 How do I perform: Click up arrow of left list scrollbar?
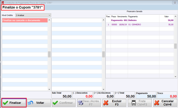[49, 20]
